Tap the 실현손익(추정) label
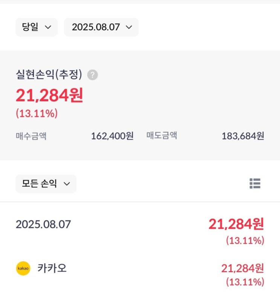Screen dimensions: 280x297 [49, 75]
